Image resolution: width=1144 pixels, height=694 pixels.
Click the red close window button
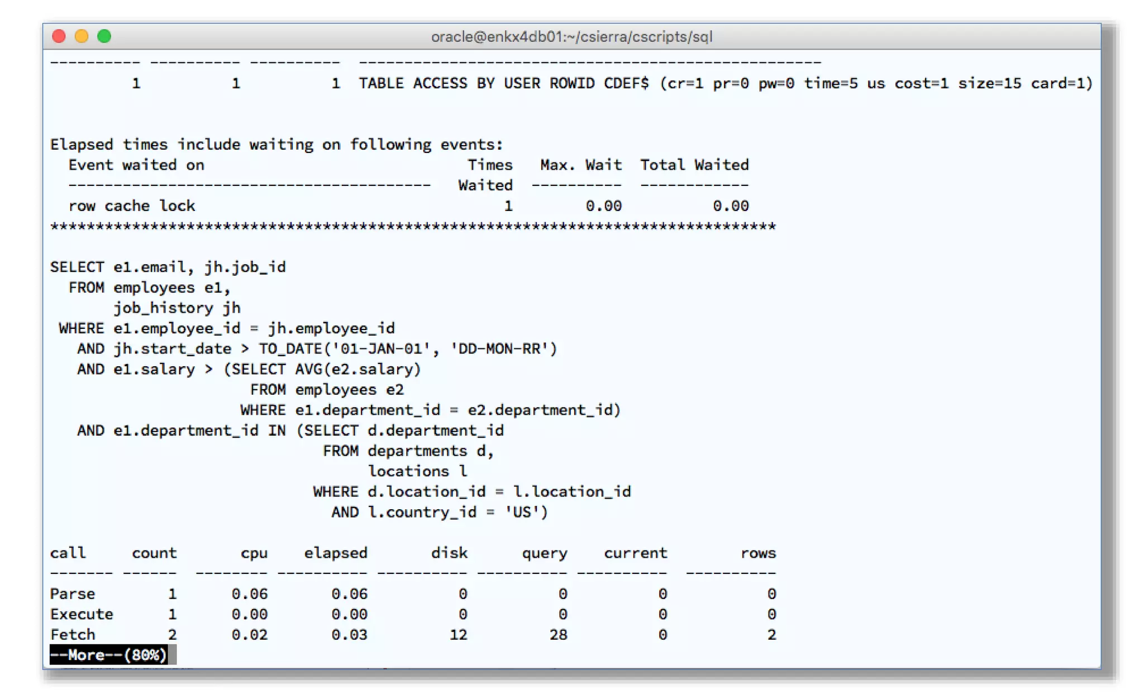tap(59, 36)
